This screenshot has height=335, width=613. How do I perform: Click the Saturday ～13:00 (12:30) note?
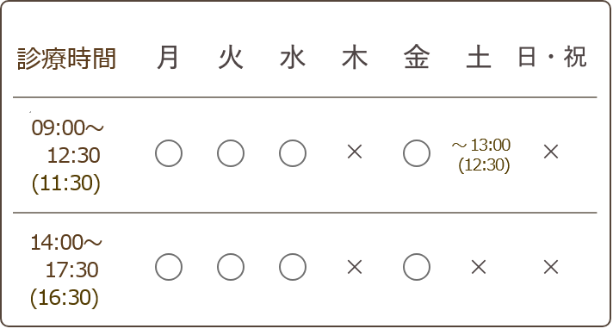point(481,155)
